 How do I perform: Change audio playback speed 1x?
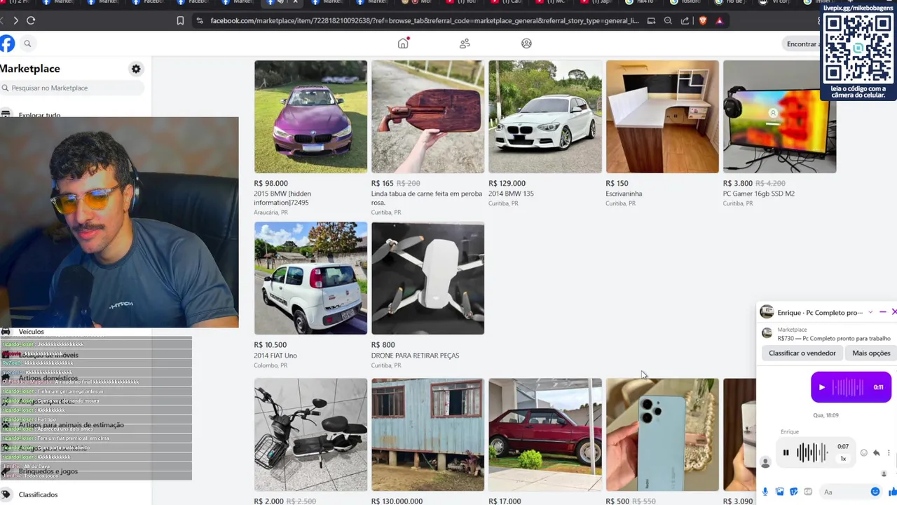point(843,459)
